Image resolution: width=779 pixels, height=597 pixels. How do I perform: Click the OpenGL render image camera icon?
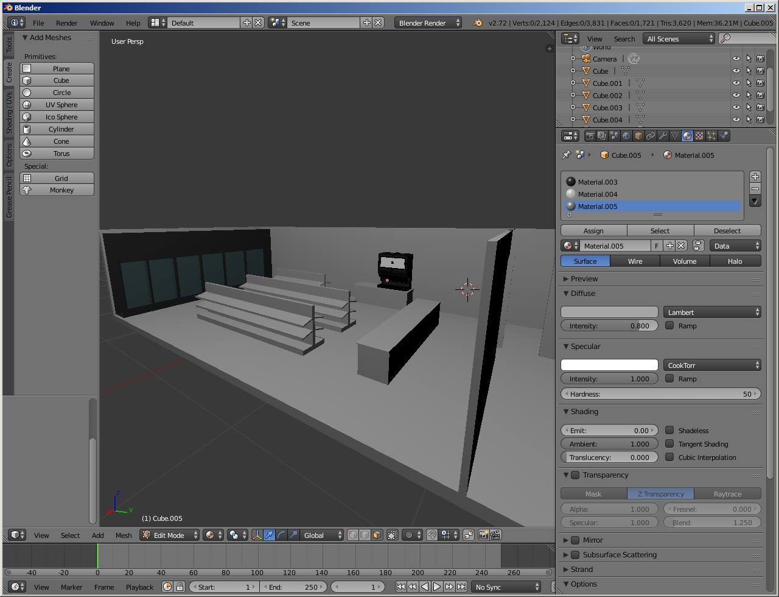483,535
